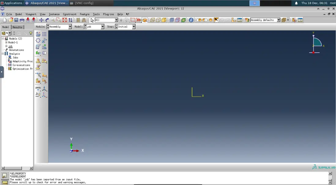Click the Cycle Views up-down arrows icon
The image size is (336, 185).
coord(70,20)
